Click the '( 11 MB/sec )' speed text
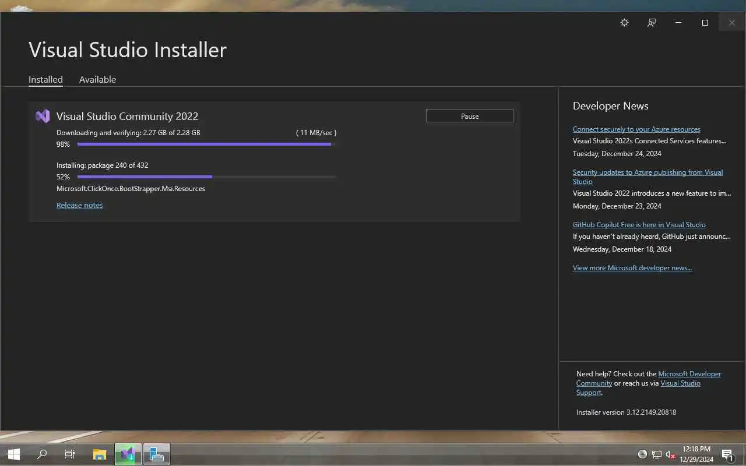Screen dimensions: 746x466 point(316,133)
